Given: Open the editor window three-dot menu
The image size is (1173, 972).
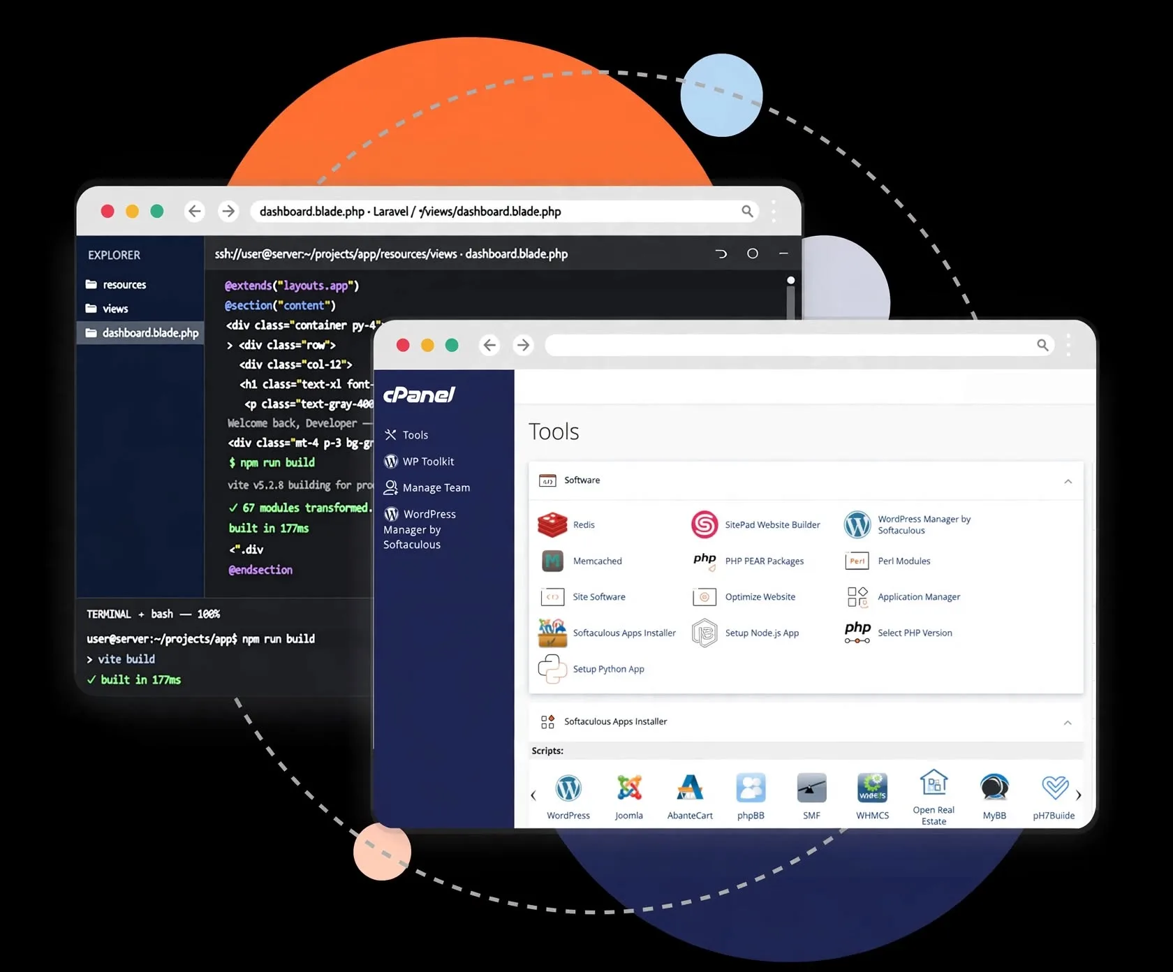Looking at the screenshot, I should 774,211.
